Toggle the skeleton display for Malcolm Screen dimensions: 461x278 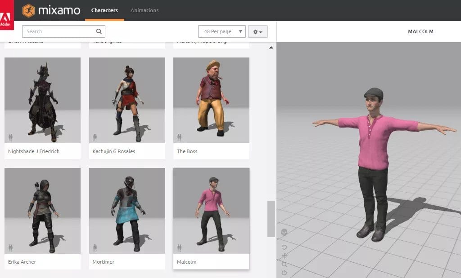click(180, 247)
